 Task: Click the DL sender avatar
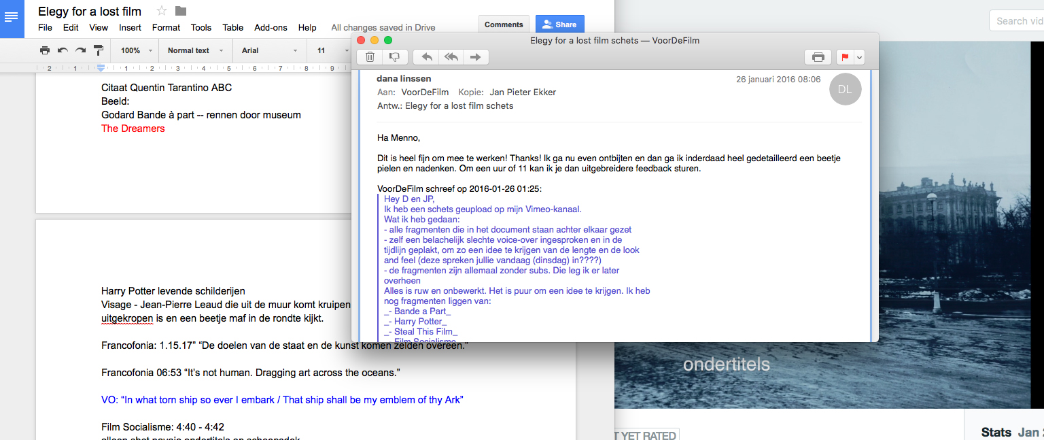[845, 89]
